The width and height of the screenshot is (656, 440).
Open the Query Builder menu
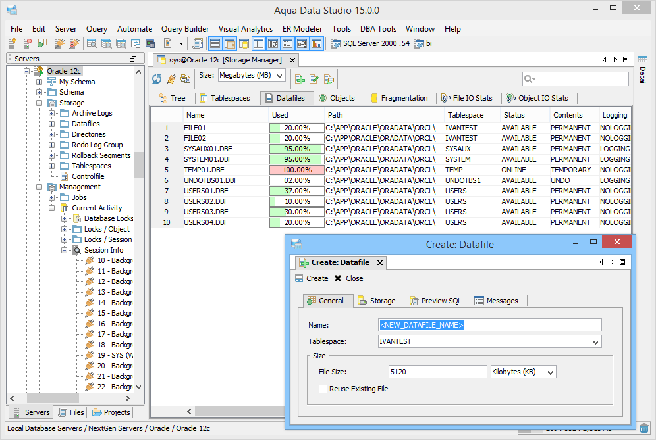point(185,29)
